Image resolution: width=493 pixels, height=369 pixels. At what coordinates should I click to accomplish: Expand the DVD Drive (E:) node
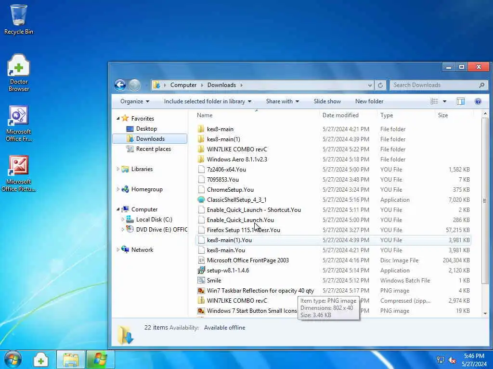pyautogui.click(x=123, y=230)
